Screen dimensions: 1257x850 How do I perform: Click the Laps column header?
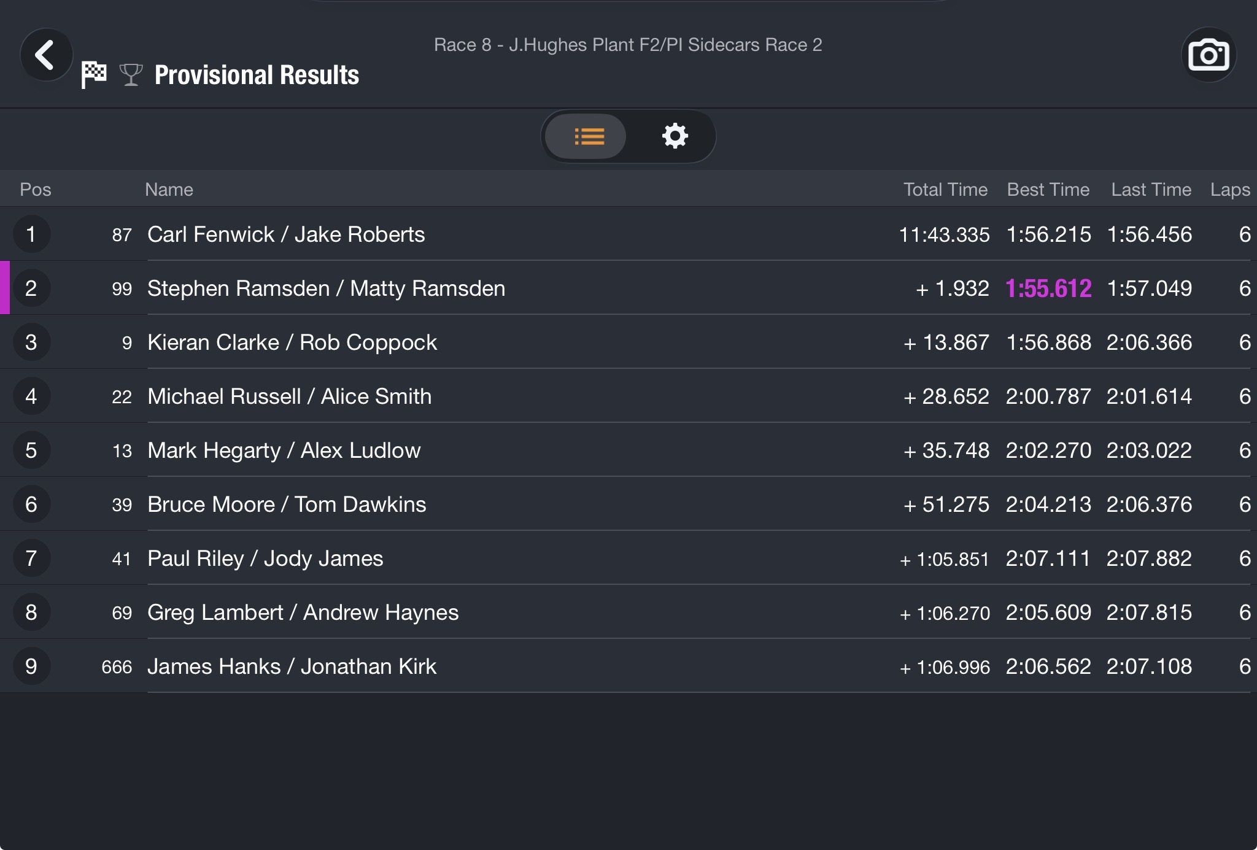coord(1230,190)
